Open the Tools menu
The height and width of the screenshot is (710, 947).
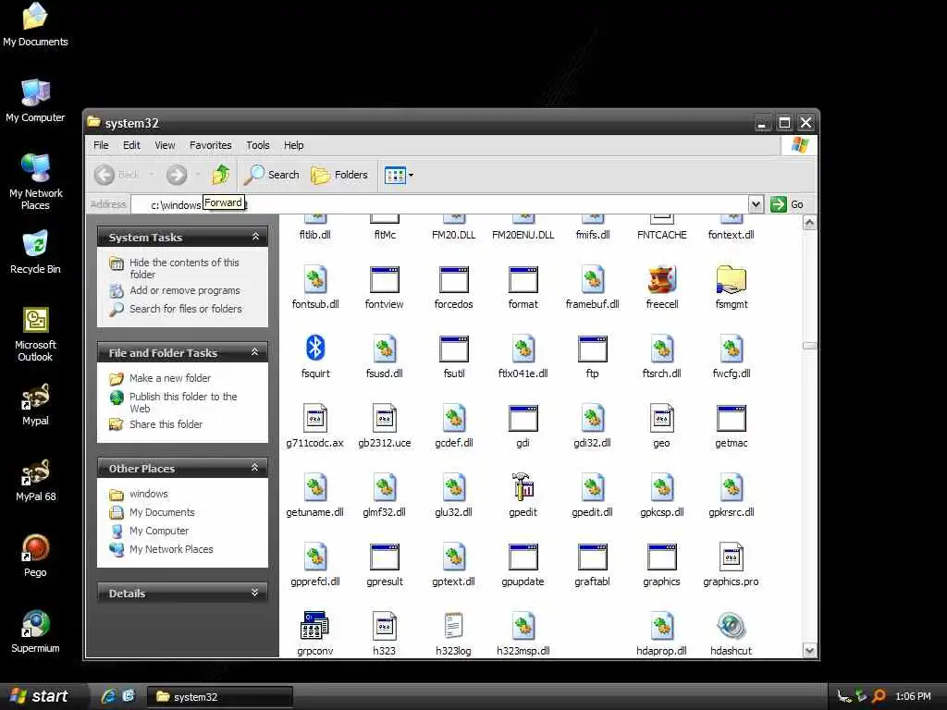(258, 145)
